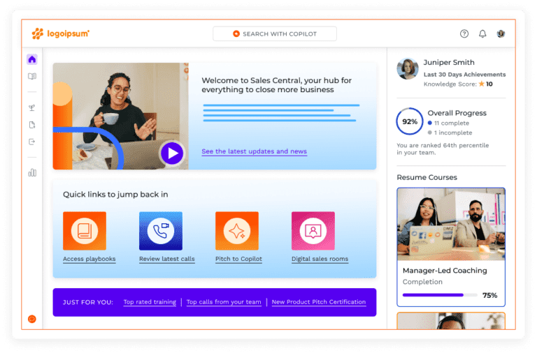This screenshot has height=353, width=537.
Task: Click the Review latest calls tile icon
Action: pyautogui.click(x=161, y=231)
